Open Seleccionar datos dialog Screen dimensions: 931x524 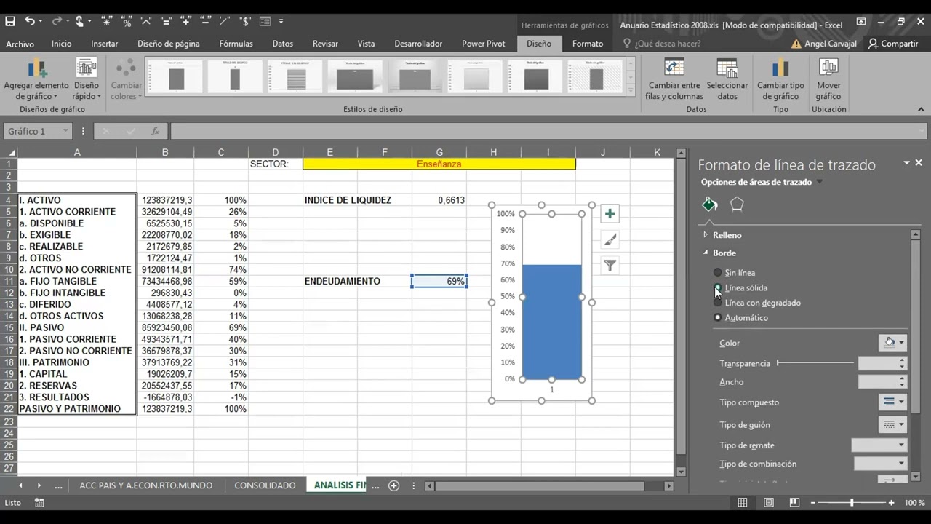pos(727,80)
